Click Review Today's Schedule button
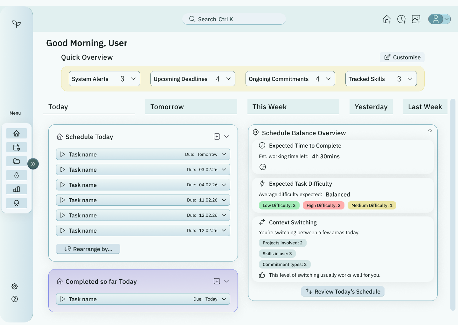This screenshot has height=325, width=458. 343,291
